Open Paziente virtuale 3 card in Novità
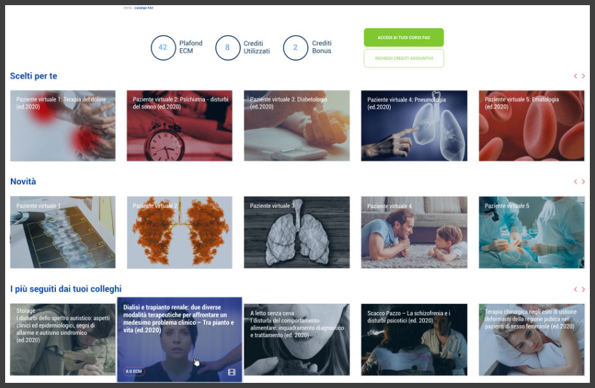The width and height of the screenshot is (595, 388). pyautogui.click(x=297, y=232)
